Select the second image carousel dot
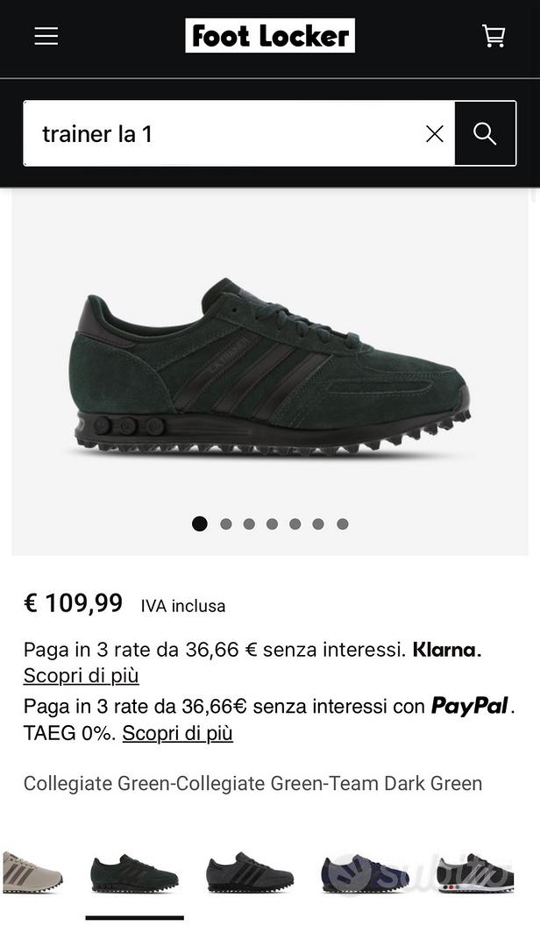Viewport: 540px width, 947px height. click(226, 523)
